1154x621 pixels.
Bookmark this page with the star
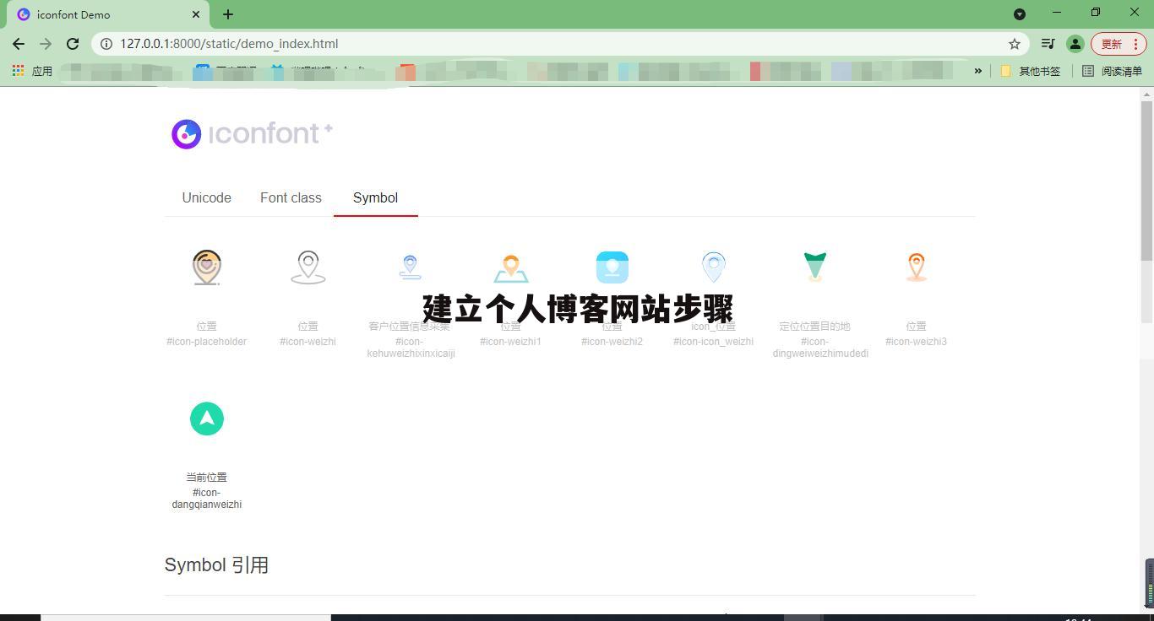(1015, 44)
